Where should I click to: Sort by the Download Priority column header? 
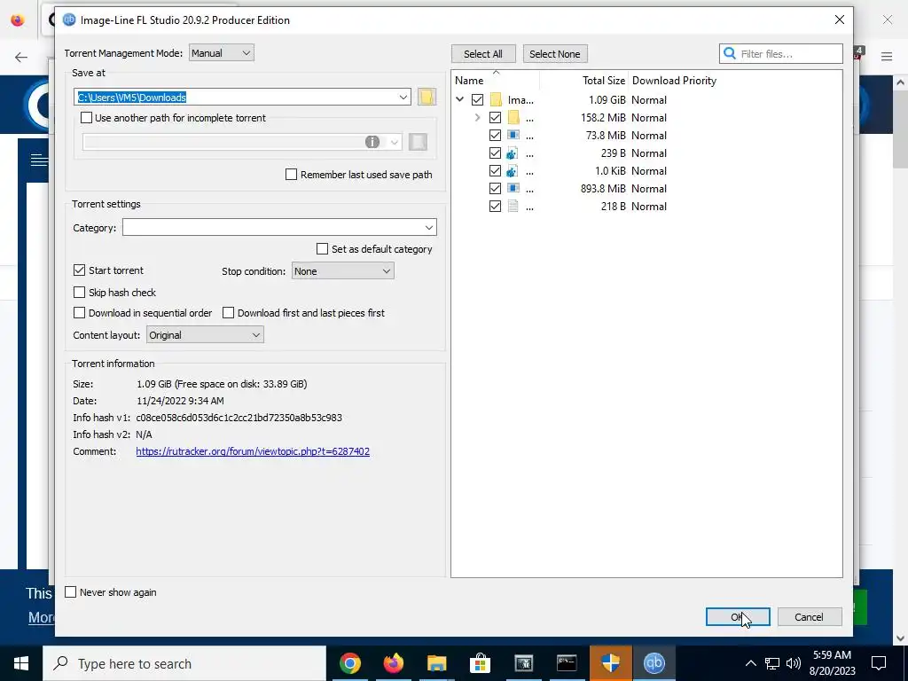point(674,81)
